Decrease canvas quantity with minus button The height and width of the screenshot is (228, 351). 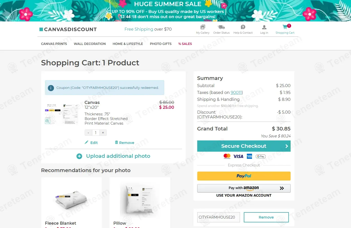click(x=88, y=133)
